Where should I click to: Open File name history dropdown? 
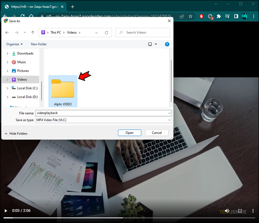[x=169, y=113]
